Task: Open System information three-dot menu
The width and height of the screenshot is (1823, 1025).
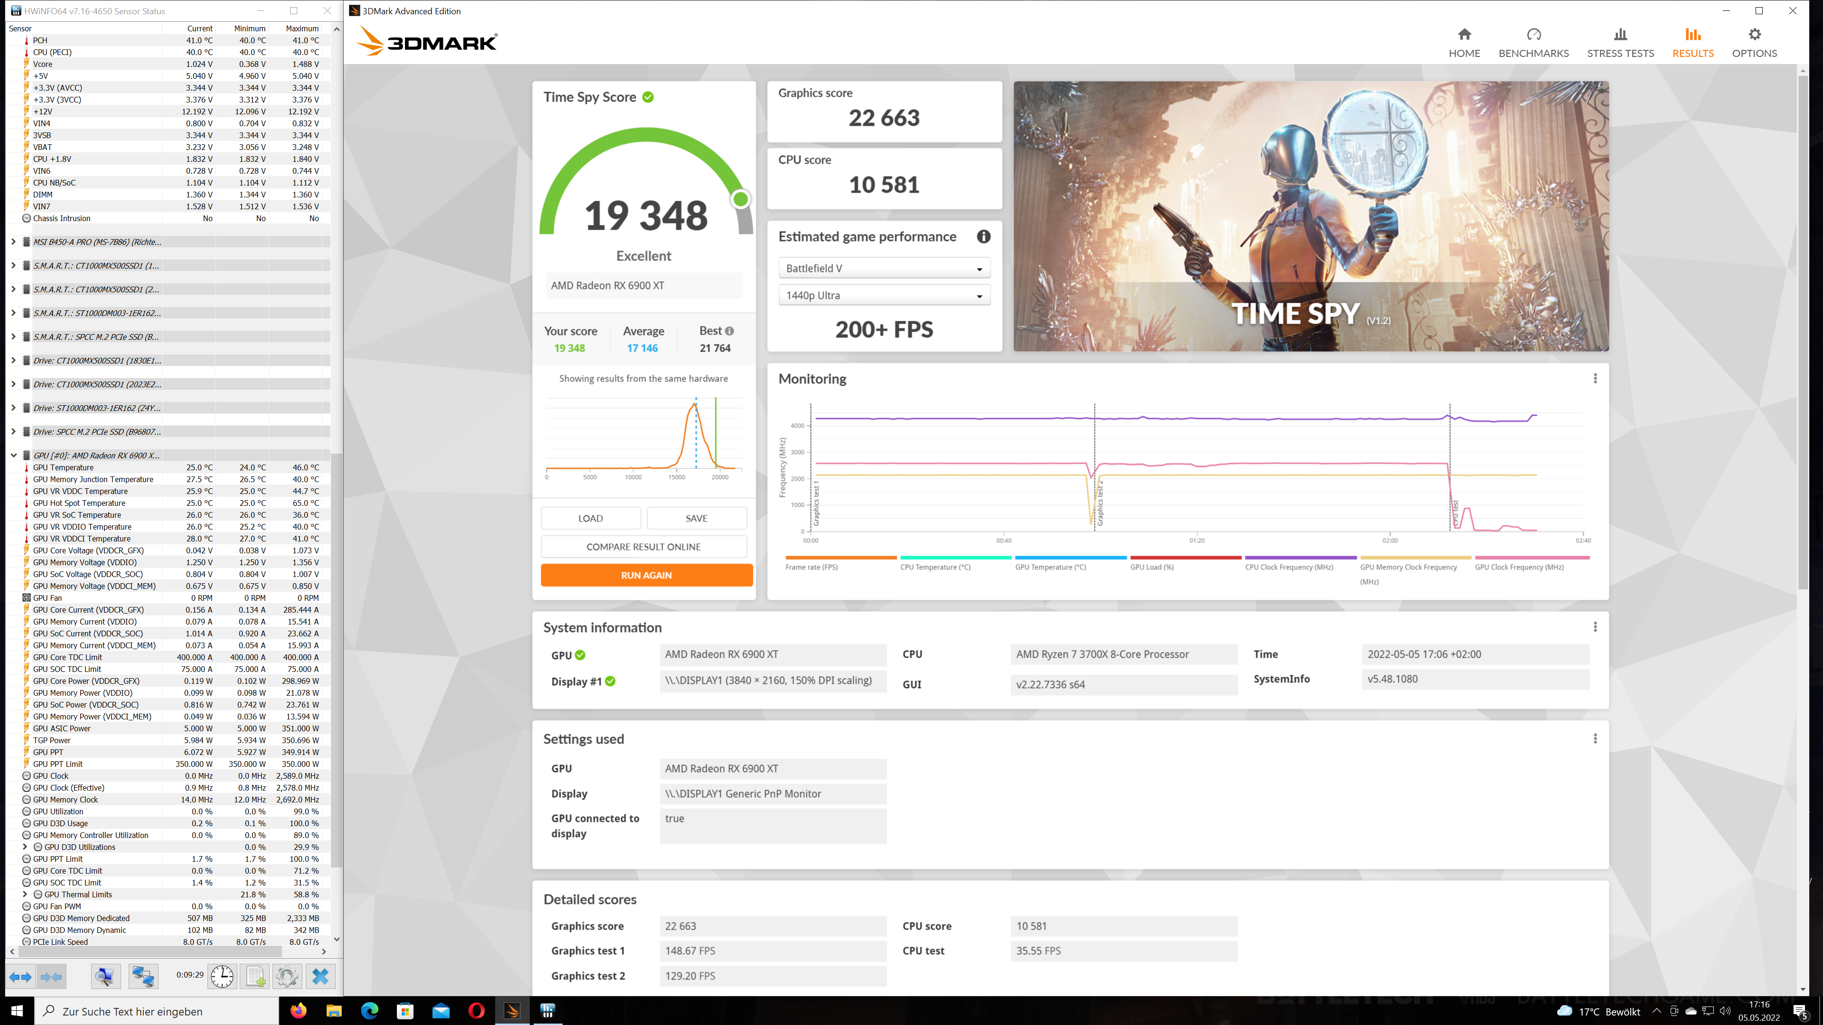Action: tap(1595, 627)
